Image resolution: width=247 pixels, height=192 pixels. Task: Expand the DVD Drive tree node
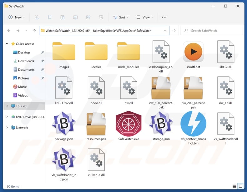[7, 117]
